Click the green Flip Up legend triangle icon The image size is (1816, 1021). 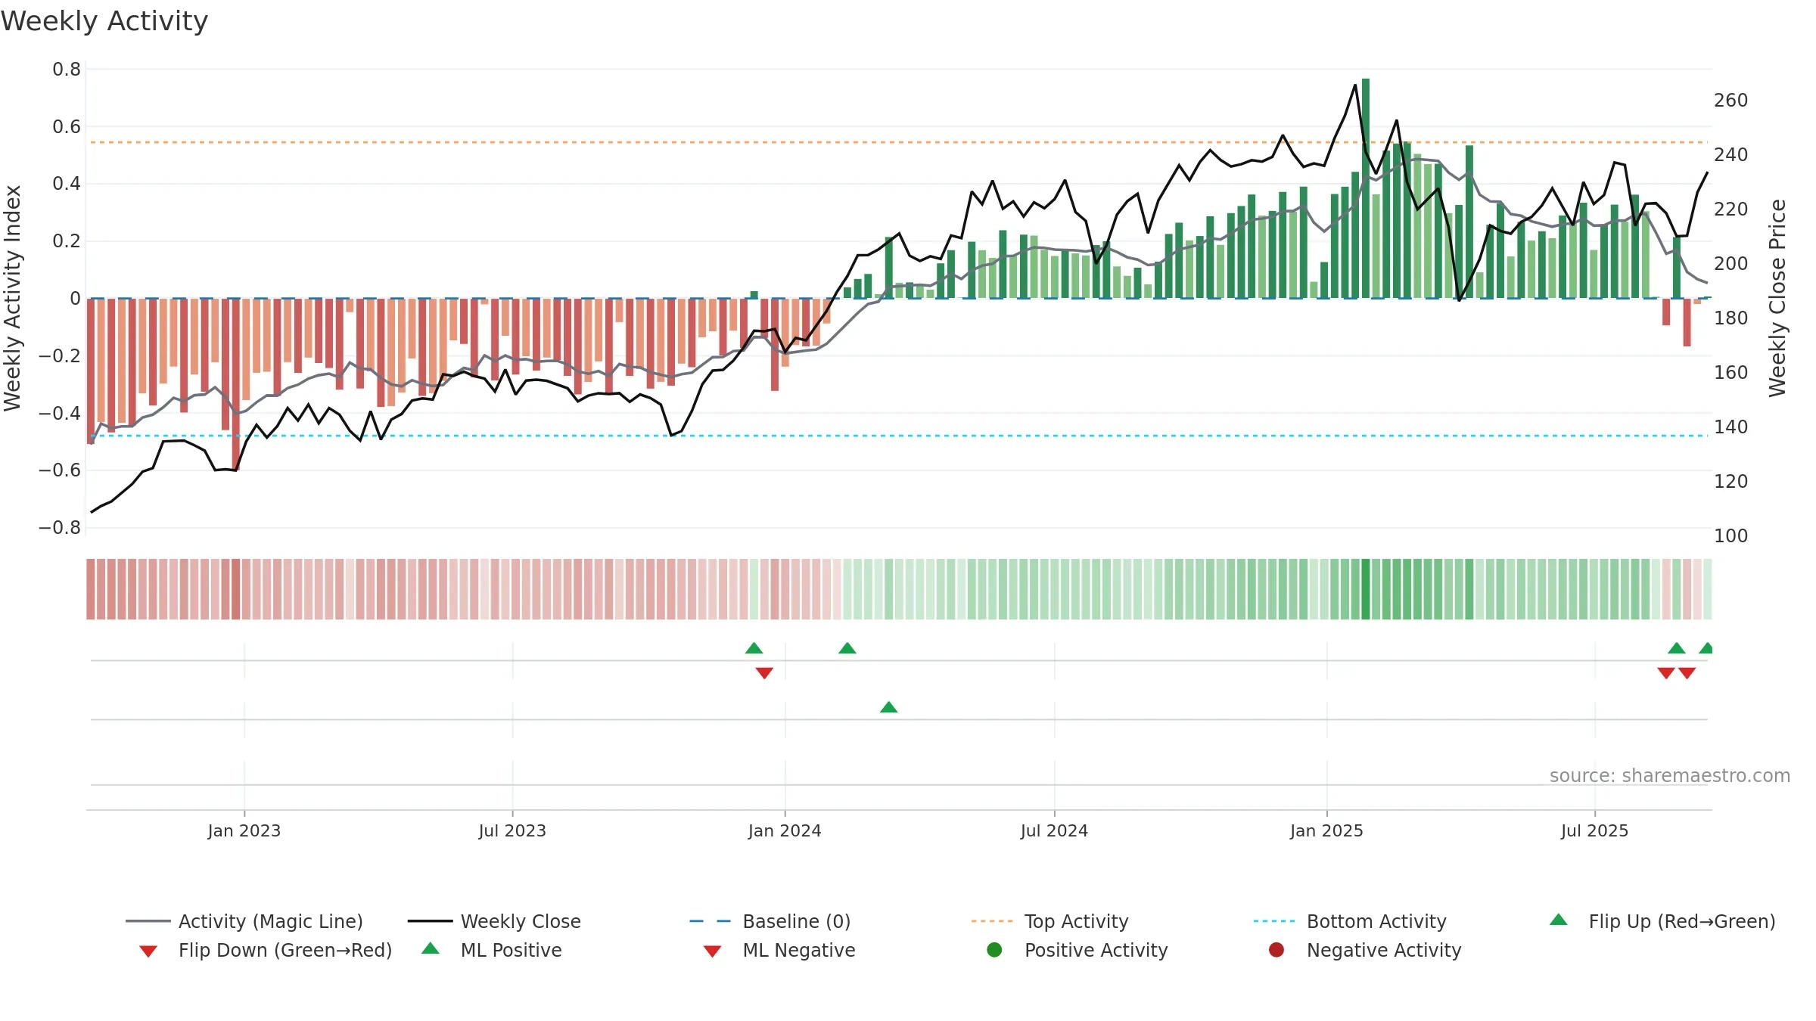[1559, 920]
